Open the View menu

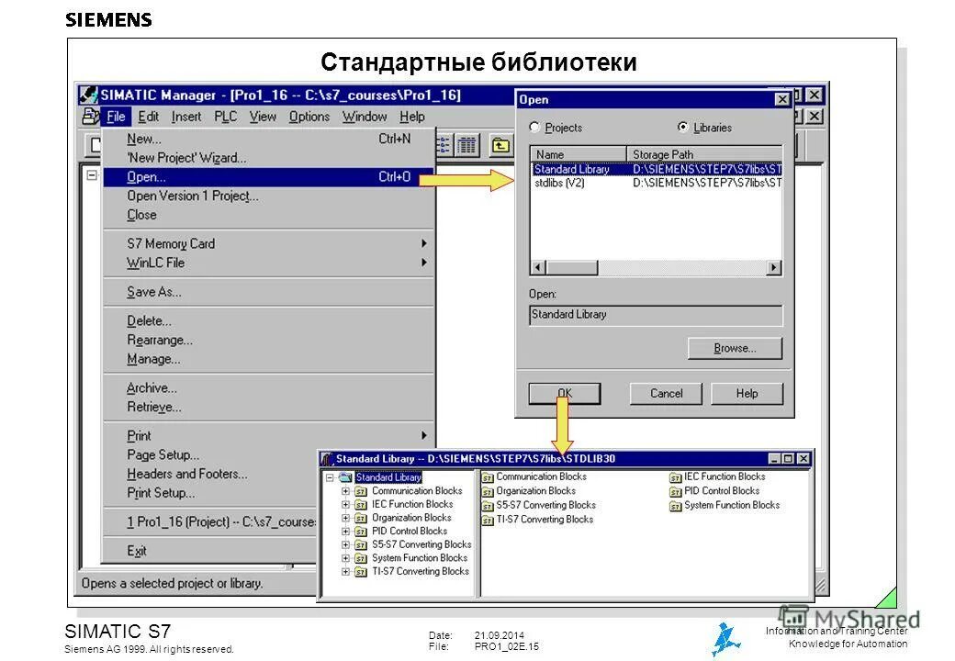point(263,117)
